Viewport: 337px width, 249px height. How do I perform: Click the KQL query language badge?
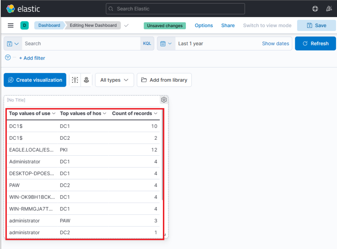pyautogui.click(x=147, y=43)
